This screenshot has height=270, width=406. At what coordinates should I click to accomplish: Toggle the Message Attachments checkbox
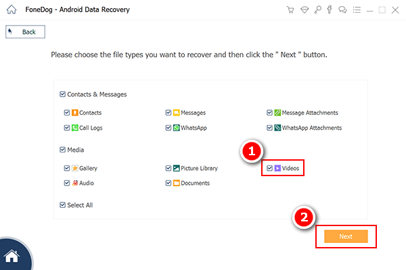click(269, 113)
